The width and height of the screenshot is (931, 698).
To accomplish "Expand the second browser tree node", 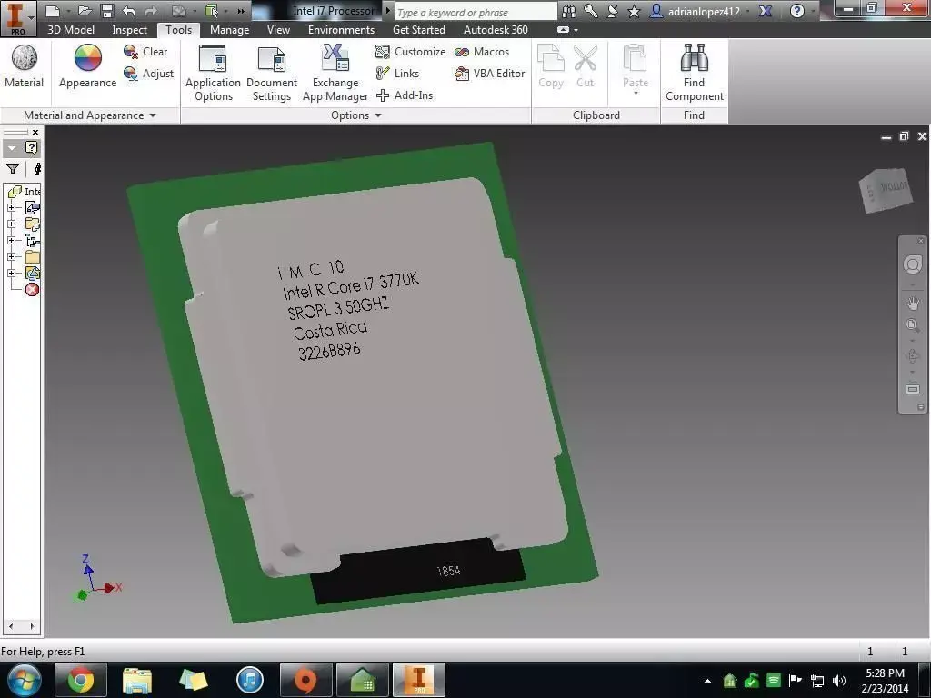I will click(x=11, y=224).
